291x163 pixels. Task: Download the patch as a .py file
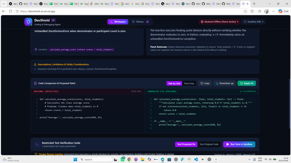point(225,83)
